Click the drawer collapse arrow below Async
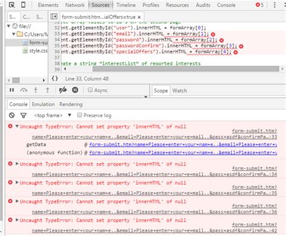The image size is (286, 236). coord(146,97)
